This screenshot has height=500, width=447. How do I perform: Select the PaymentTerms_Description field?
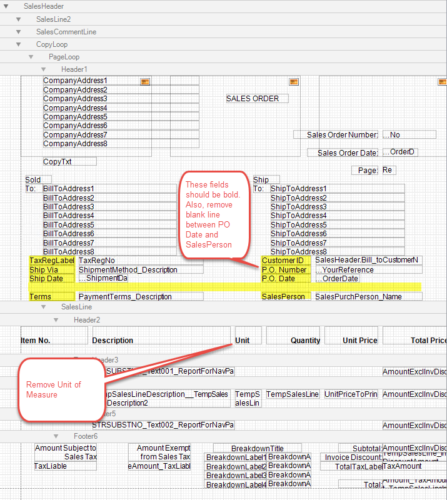coord(141,296)
